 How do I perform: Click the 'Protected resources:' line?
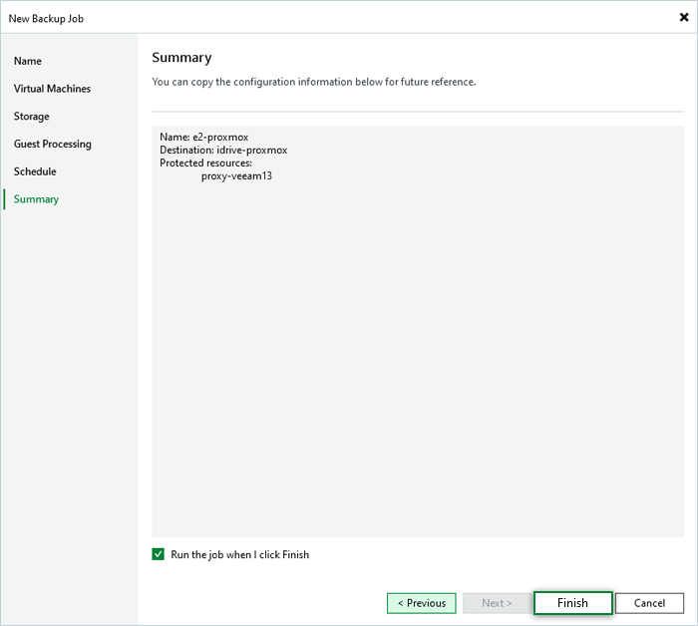coord(205,162)
